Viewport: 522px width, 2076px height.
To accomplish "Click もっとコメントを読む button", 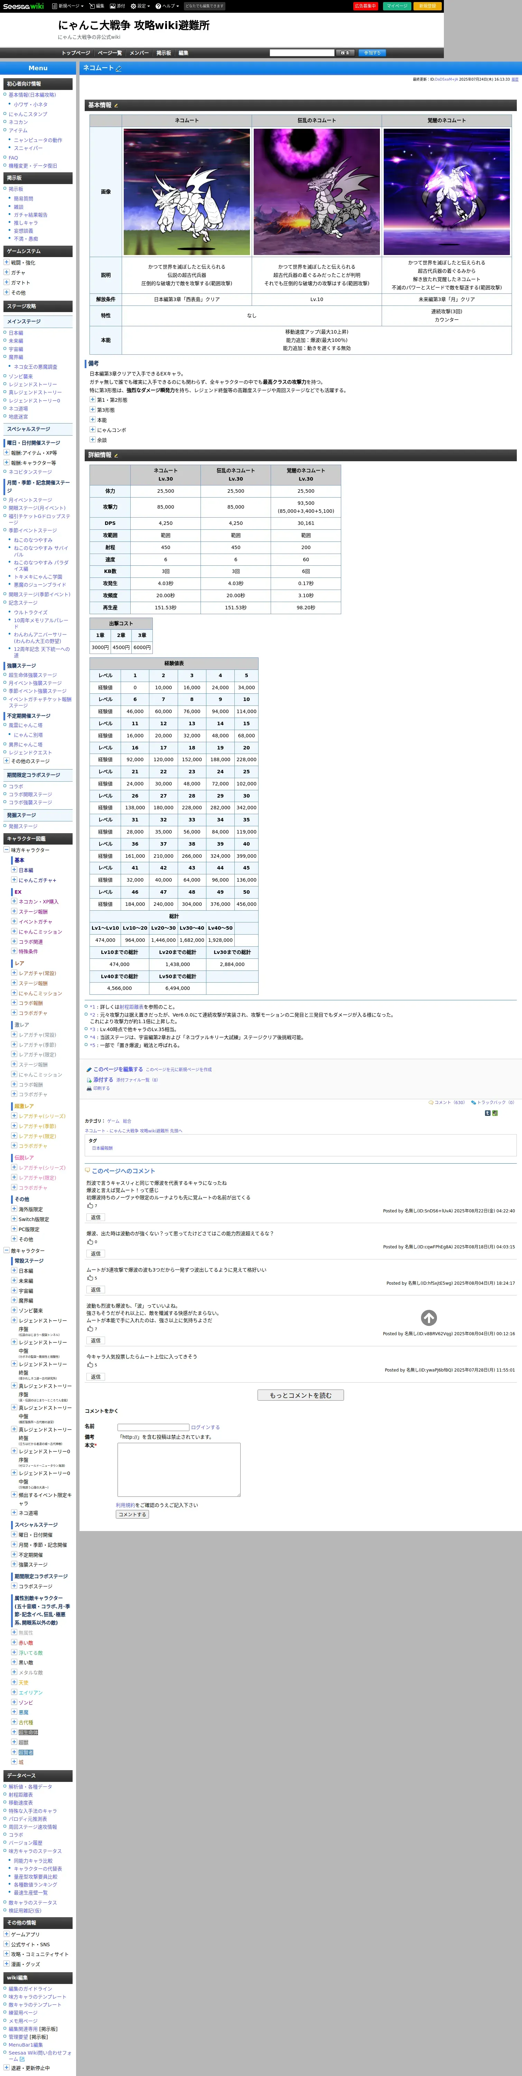I will [x=300, y=1395].
